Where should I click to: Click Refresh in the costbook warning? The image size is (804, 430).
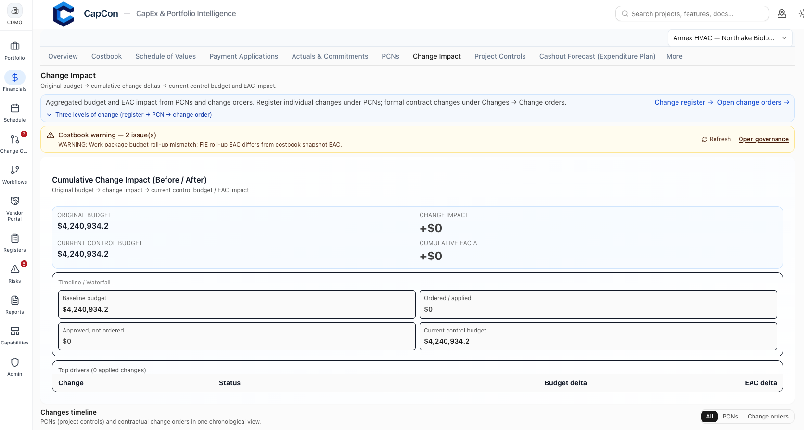pos(716,139)
